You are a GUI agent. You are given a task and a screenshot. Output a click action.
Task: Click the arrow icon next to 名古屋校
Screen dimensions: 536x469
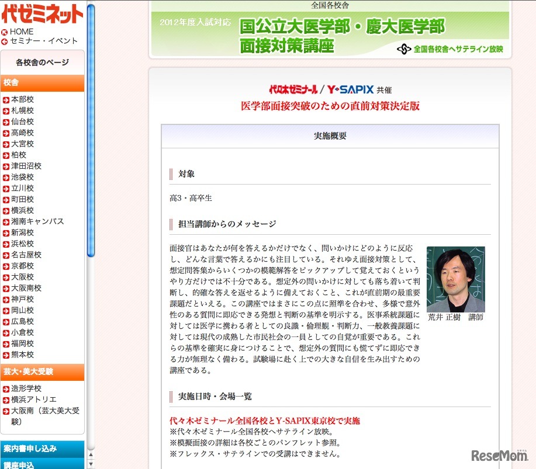[x=6, y=255]
